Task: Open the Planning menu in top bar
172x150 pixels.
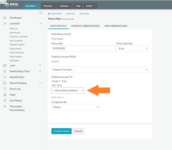Action: 49,6
